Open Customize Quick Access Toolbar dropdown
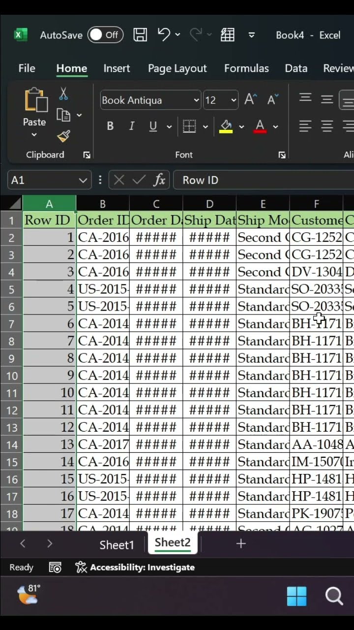354x630 pixels. [x=252, y=35]
